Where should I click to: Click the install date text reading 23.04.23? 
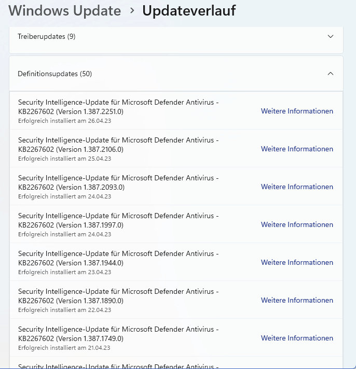point(64,272)
